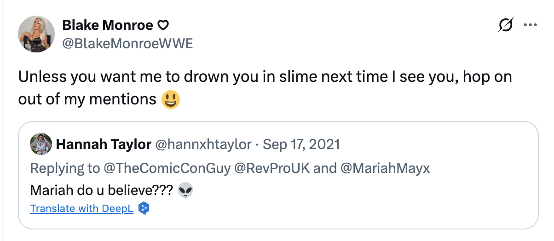
Task: Click the @BlakeMonroeWWE handle
Action: (x=127, y=43)
